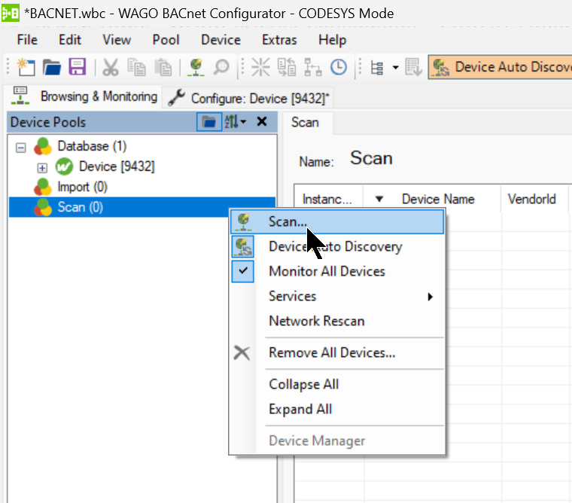Viewport: 572px width, 503px height.
Task: Click the sort arrow column header
Action: pos(379,199)
